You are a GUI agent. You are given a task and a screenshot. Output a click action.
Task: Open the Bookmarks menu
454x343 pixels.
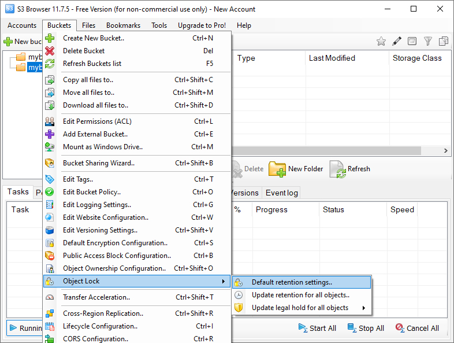pos(124,25)
